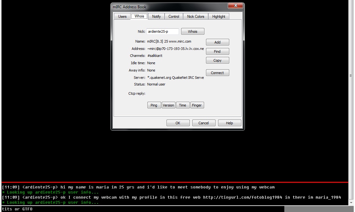Viewport: 355px width, 212px height.
Task: Click the Connect button
Action: (x=217, y=73)
